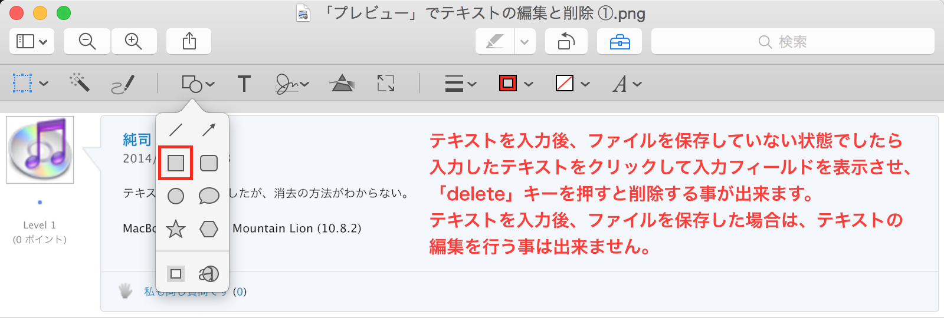Image resolution: width=944 pixels, height=318 pixels.
Task: Click the red text saying 編集を行う事は出来ません
Action: [540, 247]
